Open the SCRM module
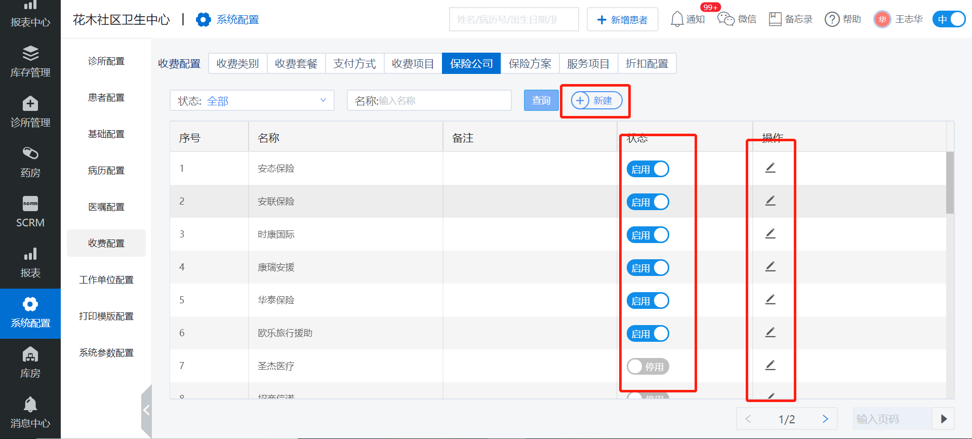 [30, 212]
